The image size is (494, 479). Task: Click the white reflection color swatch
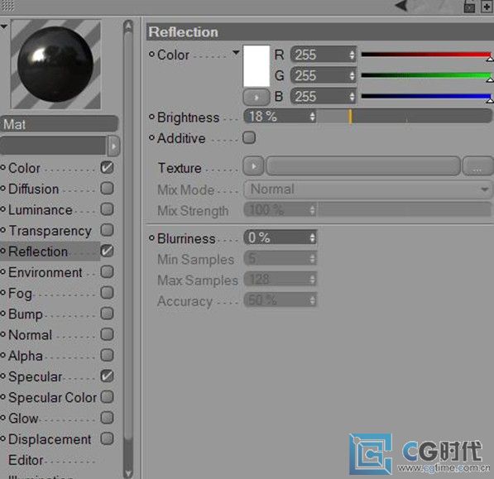coord(257,66)
